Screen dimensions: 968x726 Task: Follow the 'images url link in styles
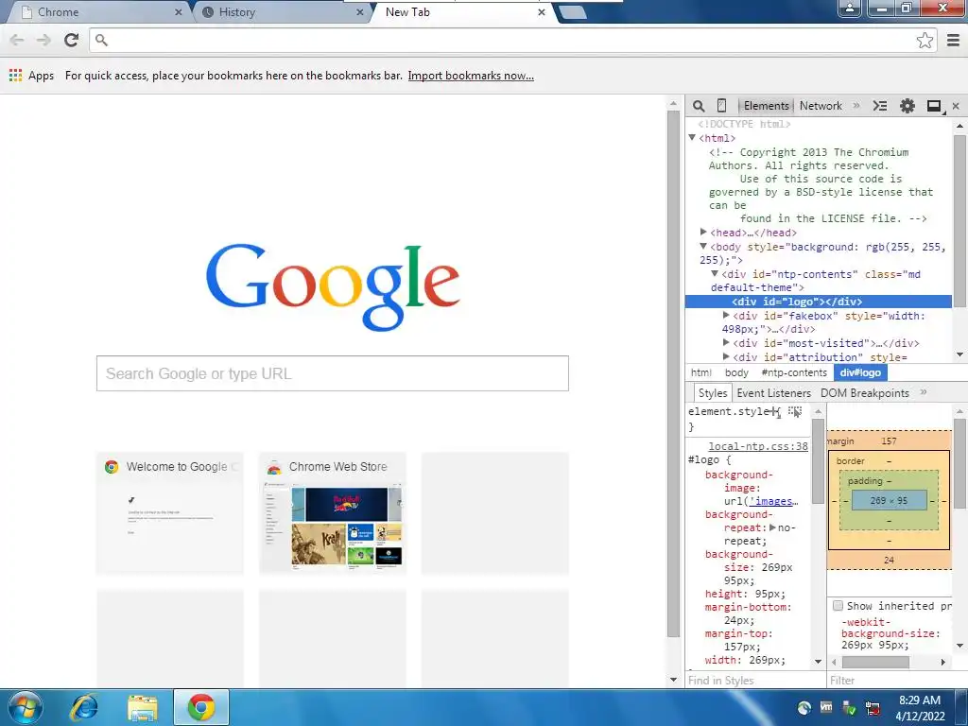[773, 501]
